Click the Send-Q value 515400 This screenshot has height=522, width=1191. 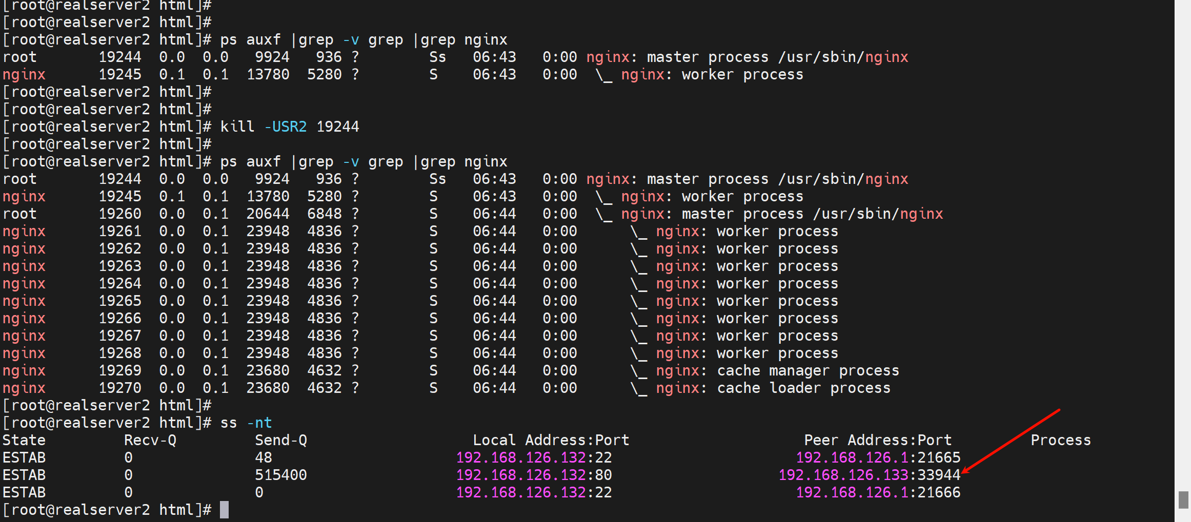281,475
